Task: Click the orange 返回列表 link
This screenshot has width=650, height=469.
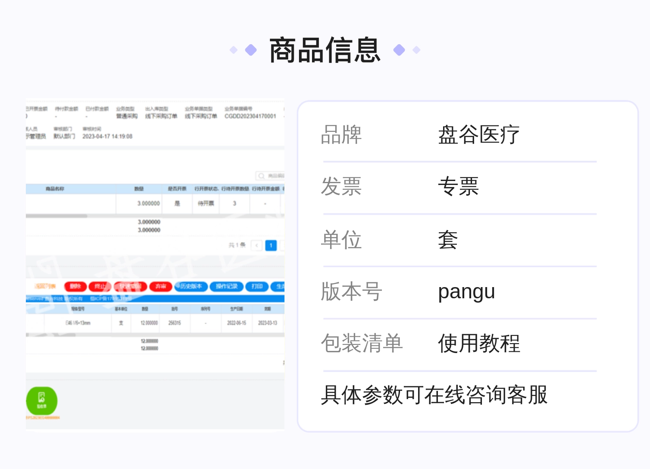Action: 45,286
